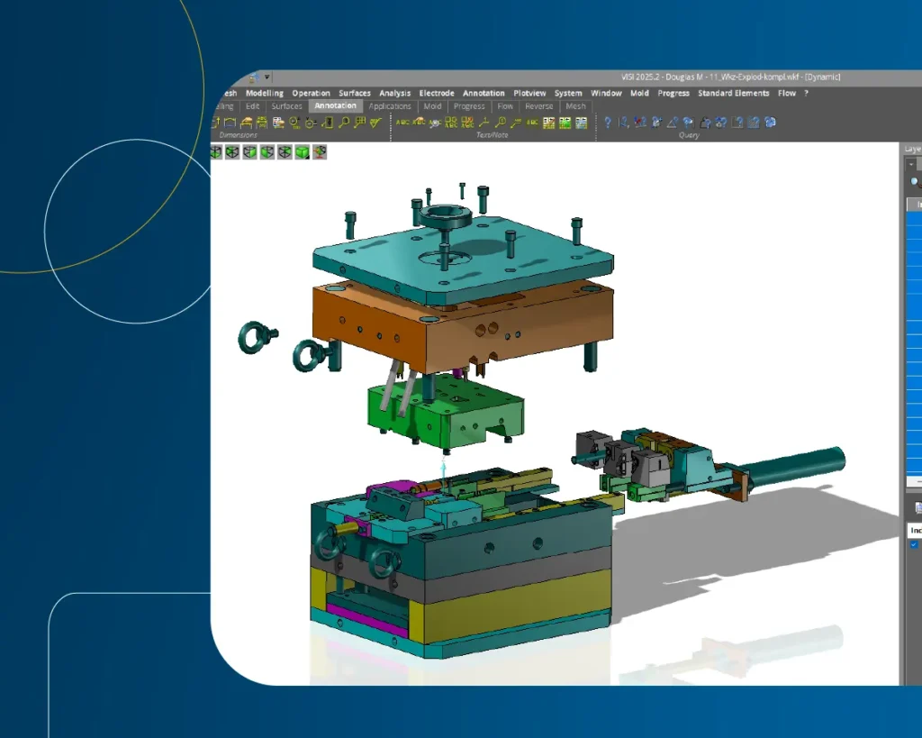This screenshot has height=738, width=922.
Task: Open the Electrode menu
Action: (x=437, y=93)
